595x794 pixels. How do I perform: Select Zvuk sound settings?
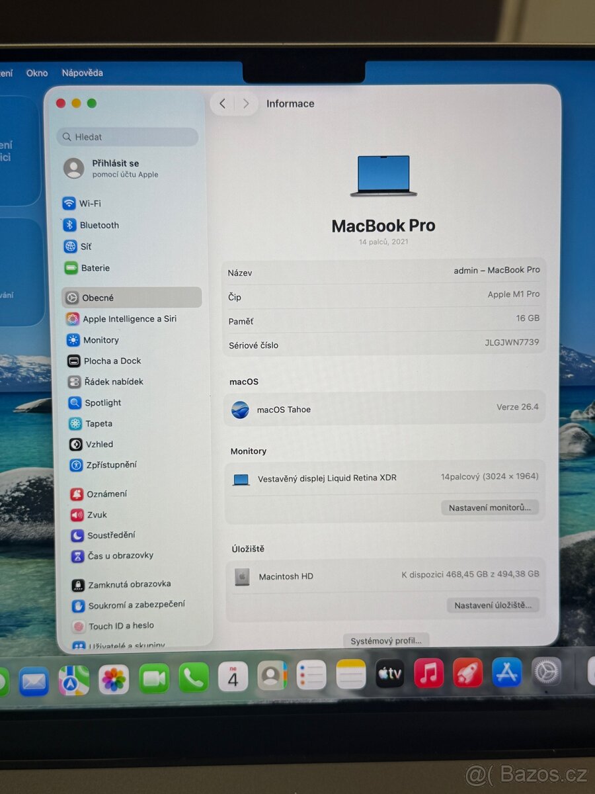pos(89,515)
